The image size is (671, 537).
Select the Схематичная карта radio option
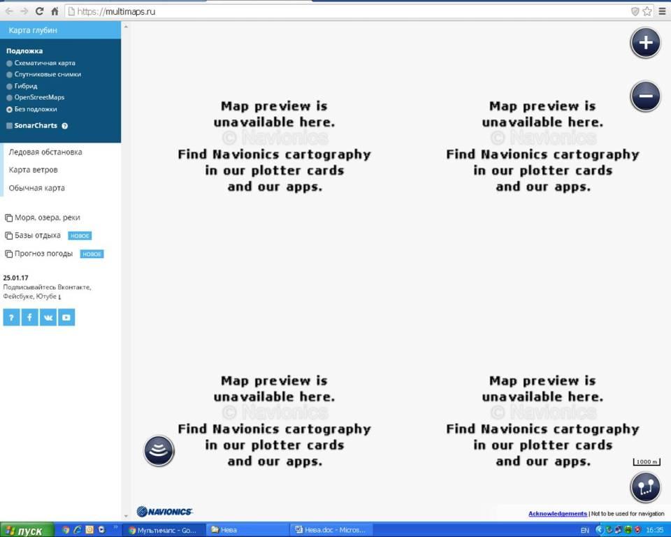[x=10, y=63]
